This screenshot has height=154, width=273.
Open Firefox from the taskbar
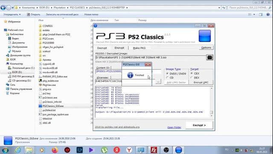pos(55,150)
